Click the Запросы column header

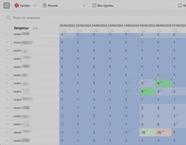[x=21, y=28]
